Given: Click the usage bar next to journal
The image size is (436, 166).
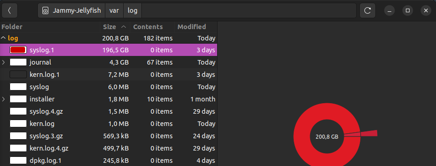Looking at the screenshot, I should point(18,62).
